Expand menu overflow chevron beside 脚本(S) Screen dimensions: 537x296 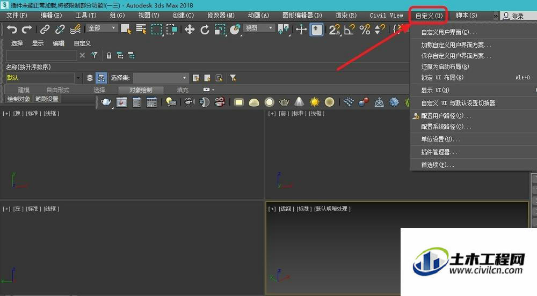point(496,16)
